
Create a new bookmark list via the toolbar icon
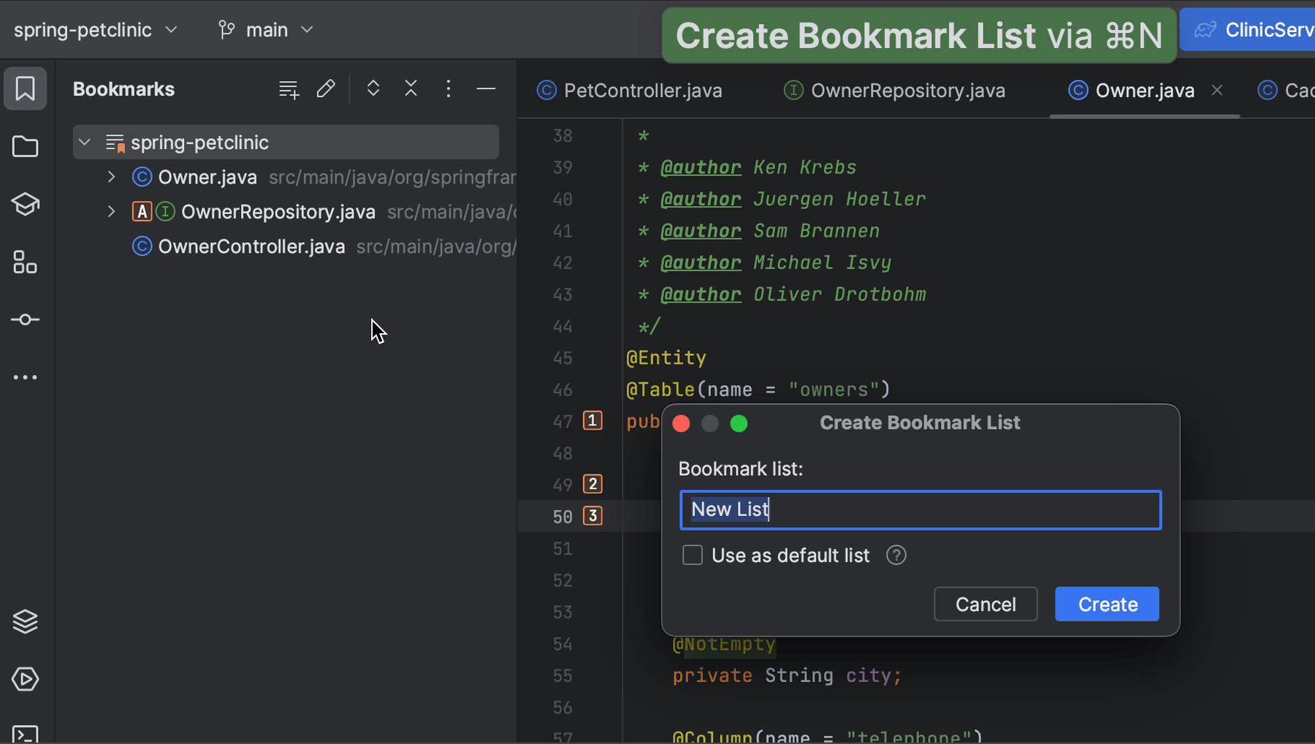tap(289, 88)
